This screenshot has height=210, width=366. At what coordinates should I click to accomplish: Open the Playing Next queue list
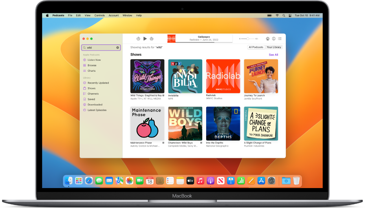point(280,39)
